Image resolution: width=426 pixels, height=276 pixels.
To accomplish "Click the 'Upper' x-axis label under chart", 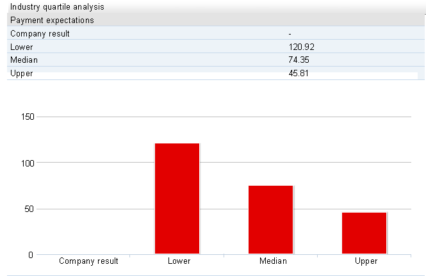I will (x=366, y=261).
